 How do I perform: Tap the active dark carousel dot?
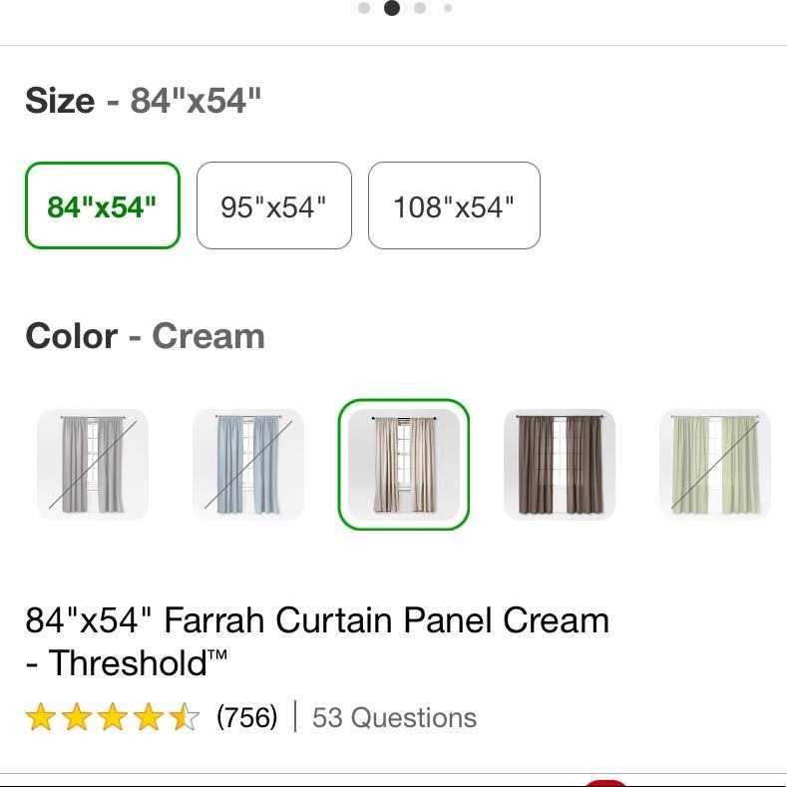pos(392,8)
